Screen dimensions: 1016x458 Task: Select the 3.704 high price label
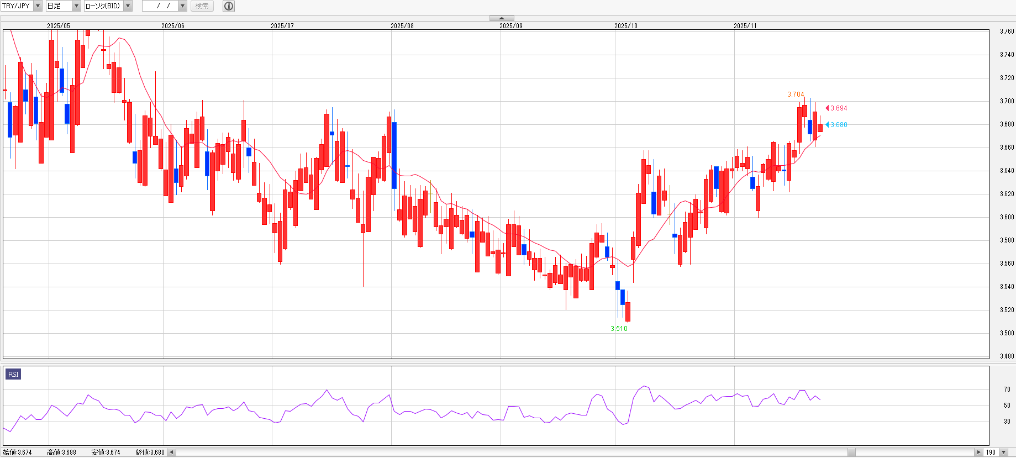796,94
